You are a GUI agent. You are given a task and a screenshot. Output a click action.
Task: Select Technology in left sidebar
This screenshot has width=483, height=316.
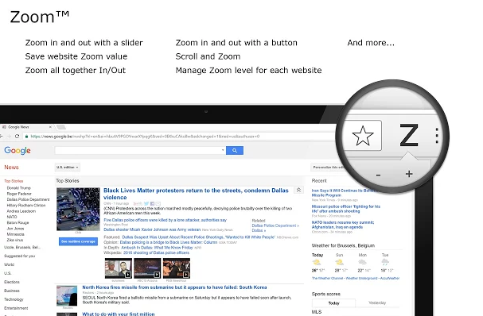[14, 299]
